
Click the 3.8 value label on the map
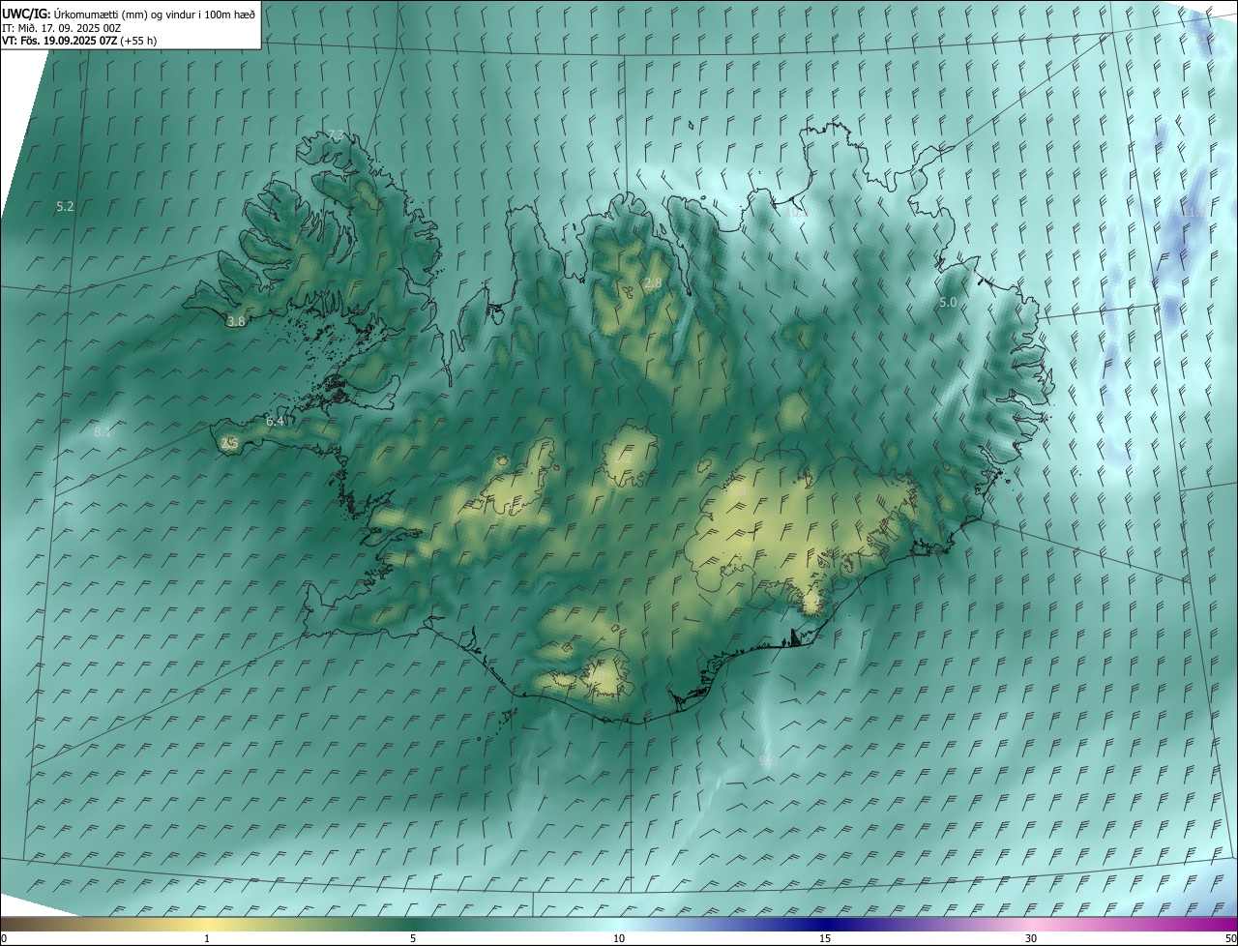click(x=236, y=321)
